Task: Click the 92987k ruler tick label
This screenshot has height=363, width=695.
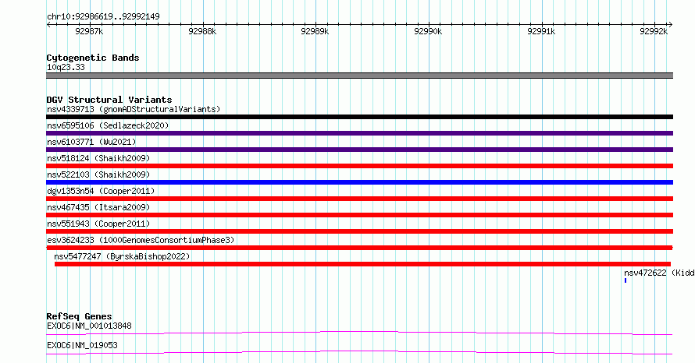Action: coord(89,31)
